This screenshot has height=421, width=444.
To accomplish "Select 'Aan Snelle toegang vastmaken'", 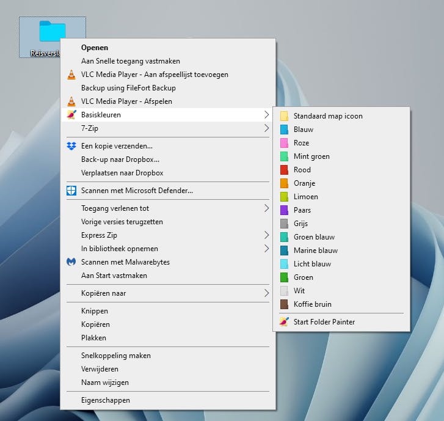I will click(x=168, y=61).
